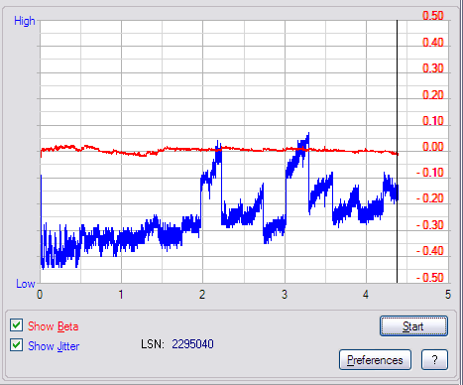Click the Start button
This screenshot has height=385, width=463.
(x=413, y=326)
